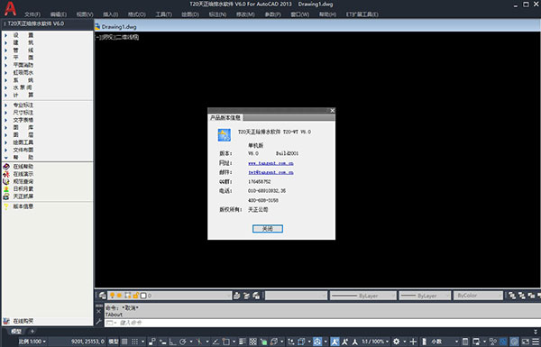The height and width of the screenshot is (347, 541).
Task: Click the red AutoCAD application logo
Action: coord(10,9)
